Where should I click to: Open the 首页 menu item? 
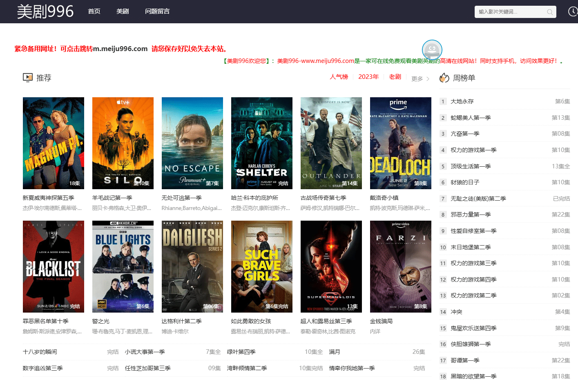click(x=94, y=11)
